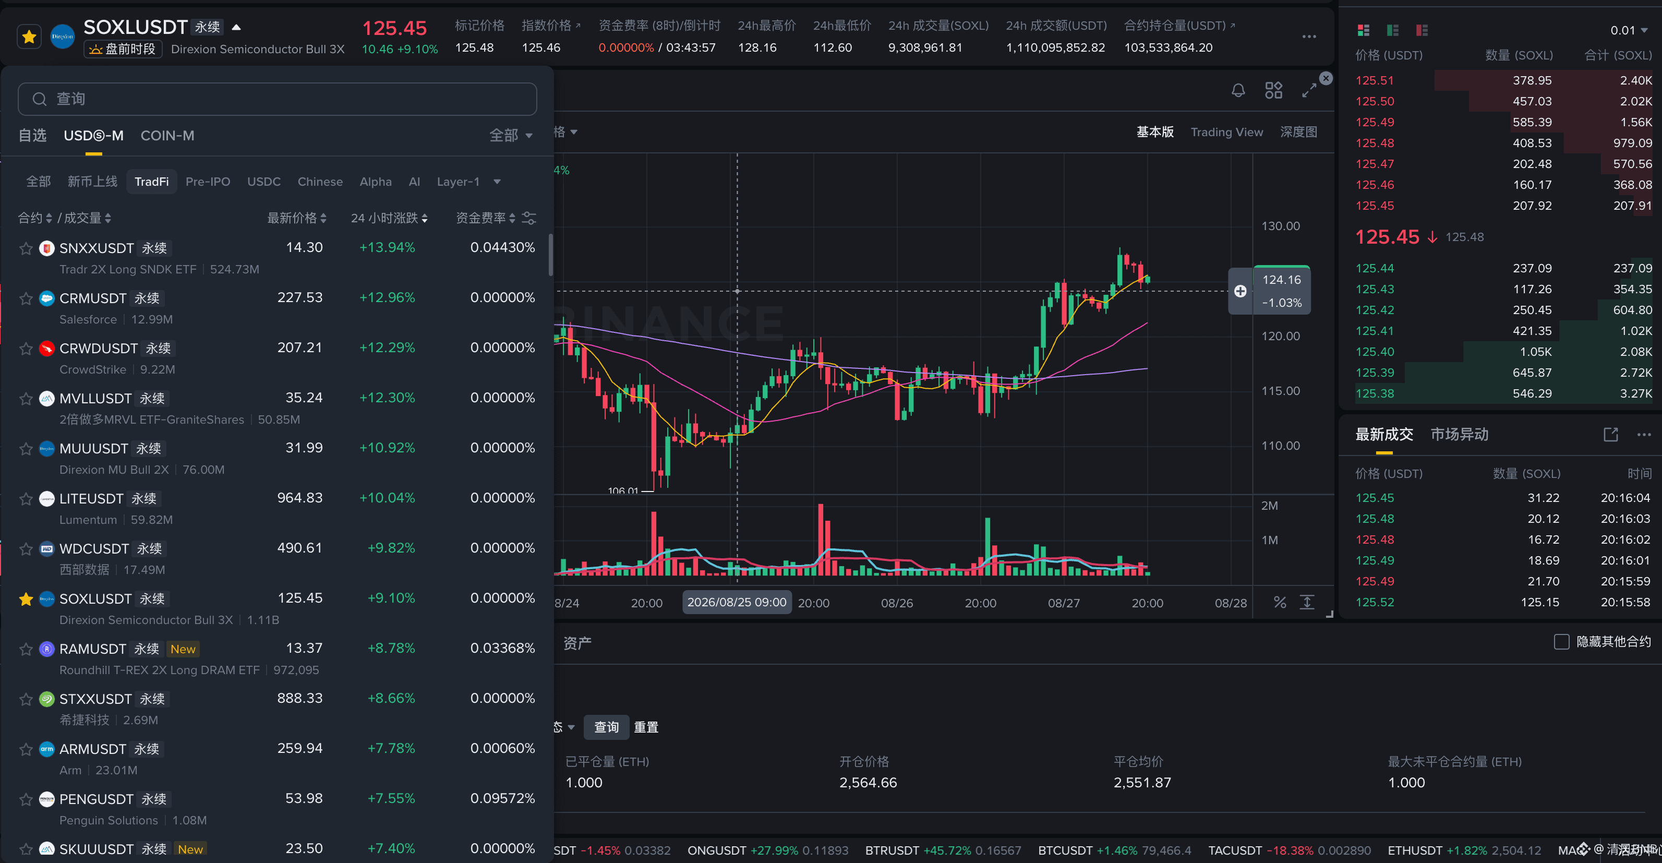Open the more options menu in header
The height and width of the screenshot is (863, 1662).
tap(1309, 37)
